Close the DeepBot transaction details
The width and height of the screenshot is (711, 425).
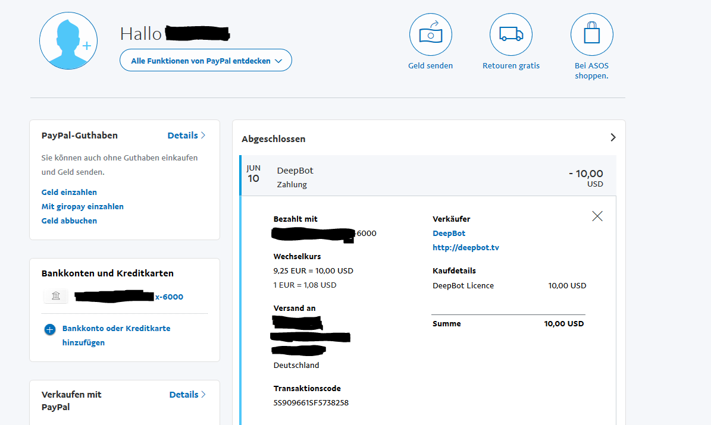tap(597, 216)
